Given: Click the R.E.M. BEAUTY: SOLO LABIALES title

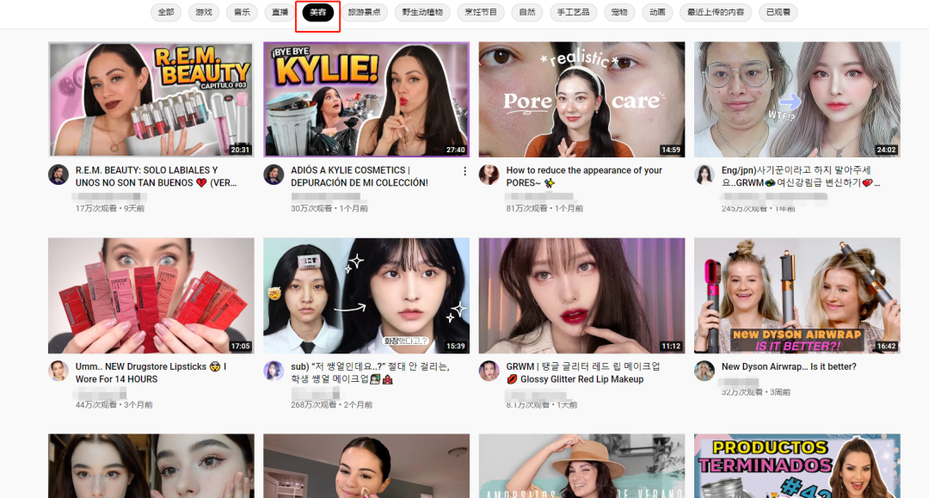Looking at the screenshot, I should pos(157,176).
